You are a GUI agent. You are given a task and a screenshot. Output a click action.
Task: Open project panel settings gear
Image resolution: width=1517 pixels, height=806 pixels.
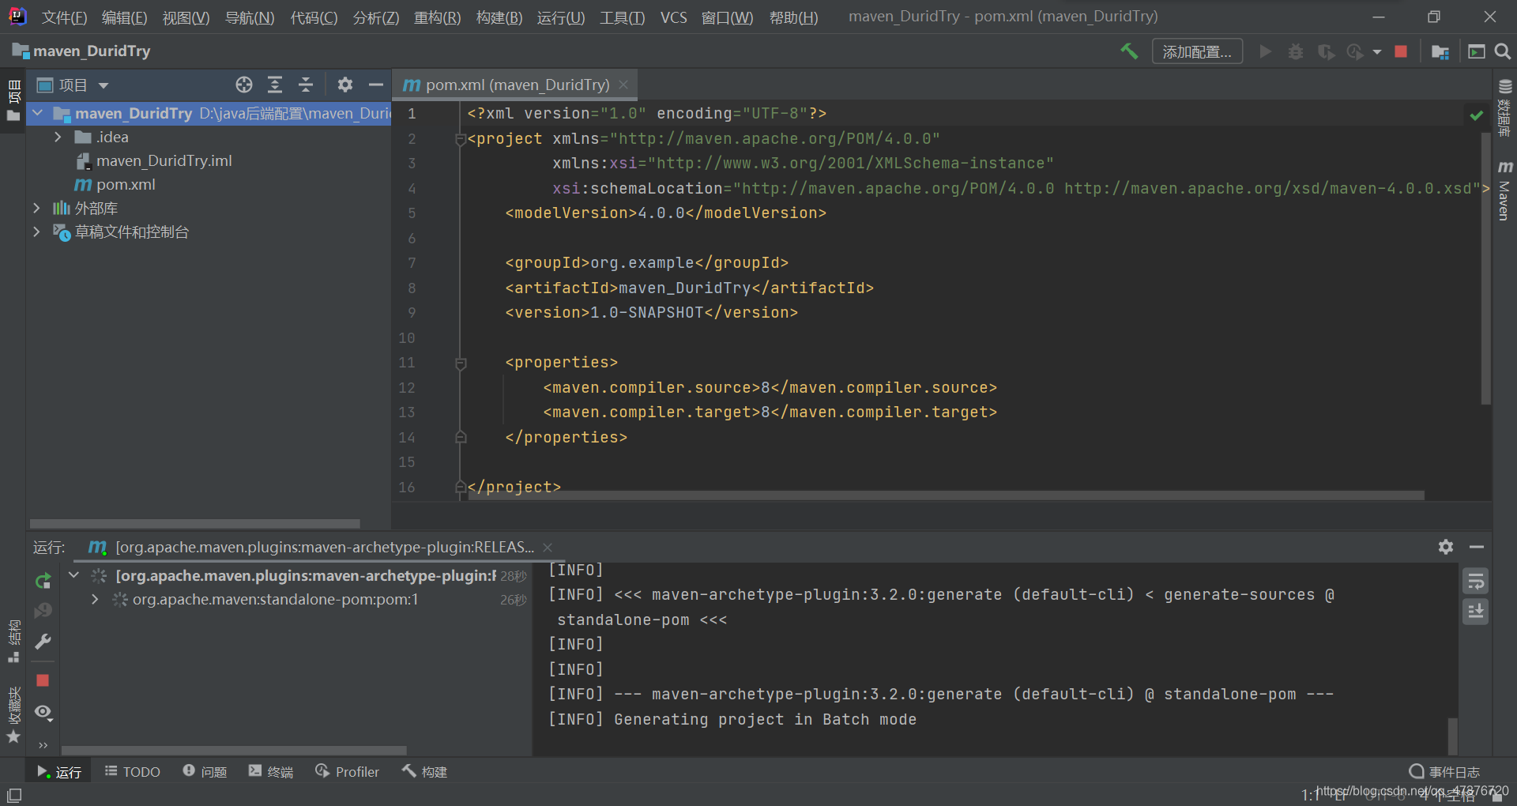pos(344,85)
